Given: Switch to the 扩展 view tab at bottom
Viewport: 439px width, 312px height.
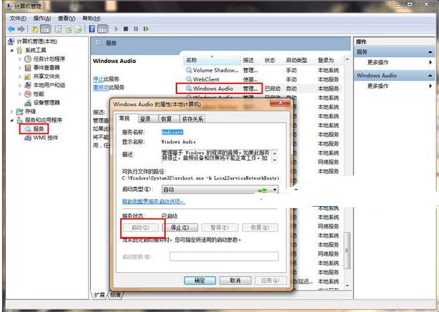Looking at the screenshot, I should [99, 295].
